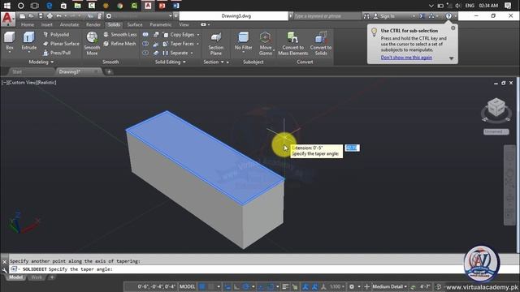Switch to the Home ribbon tab

[27, 24]
